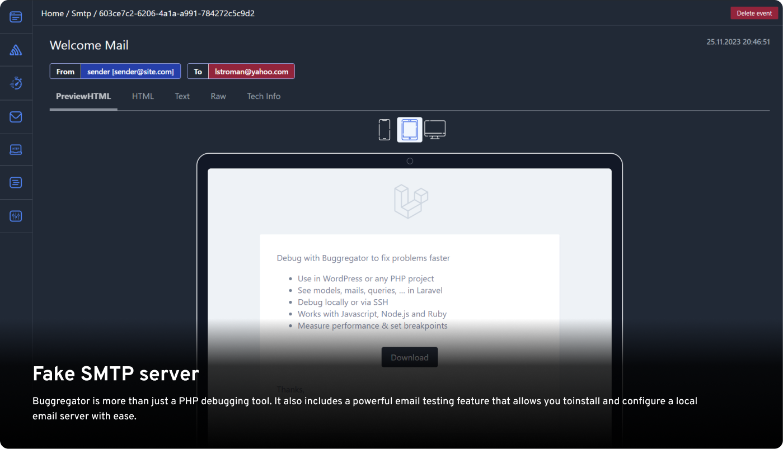Select the Ray signal icon in sidebar

coord(16,49)
